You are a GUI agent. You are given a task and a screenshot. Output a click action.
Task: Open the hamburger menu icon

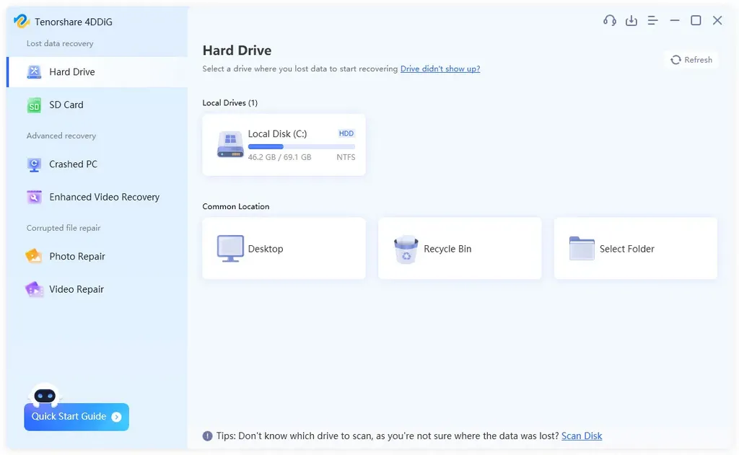coord(652,21)
